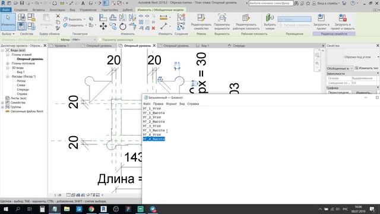Click the Copy tool linked-circles icon

pos(113,26)
